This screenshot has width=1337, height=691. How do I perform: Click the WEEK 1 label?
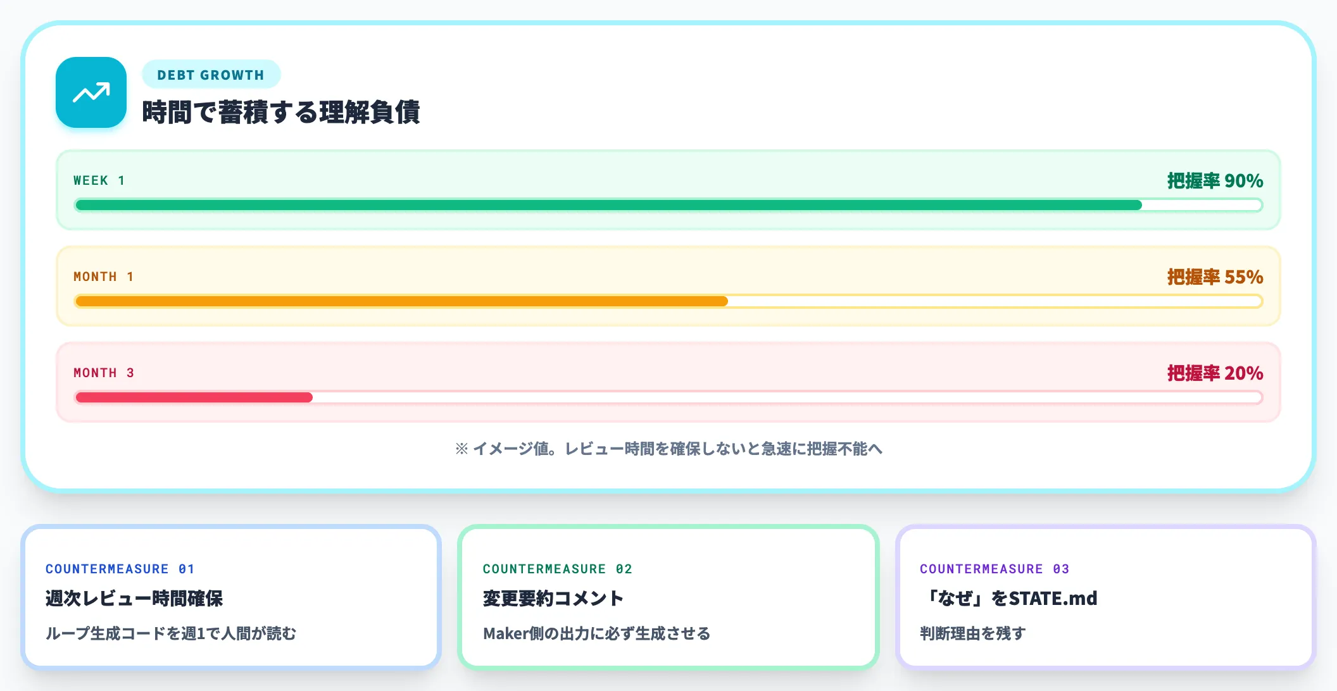pos(99,180)
